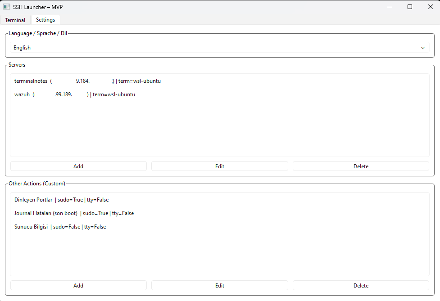Select the Dinleyen Portlar custom action
The image size is (440, 301).
tap(61, 200)
